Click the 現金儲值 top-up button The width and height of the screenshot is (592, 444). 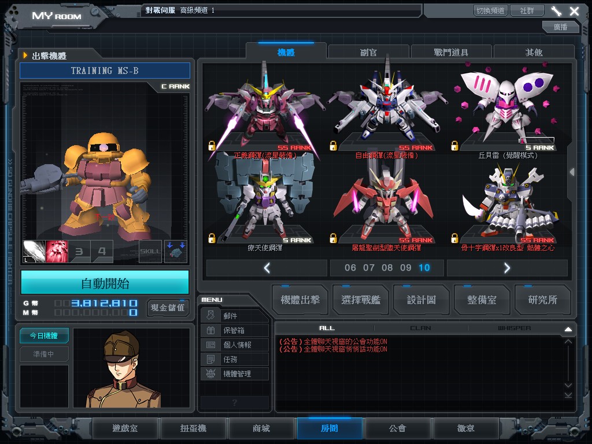coord(168,308)
